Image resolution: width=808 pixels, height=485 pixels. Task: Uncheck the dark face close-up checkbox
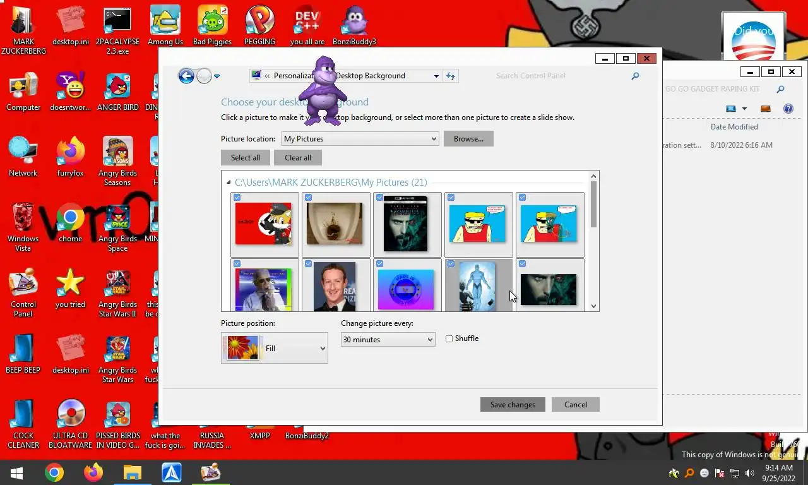523,264
